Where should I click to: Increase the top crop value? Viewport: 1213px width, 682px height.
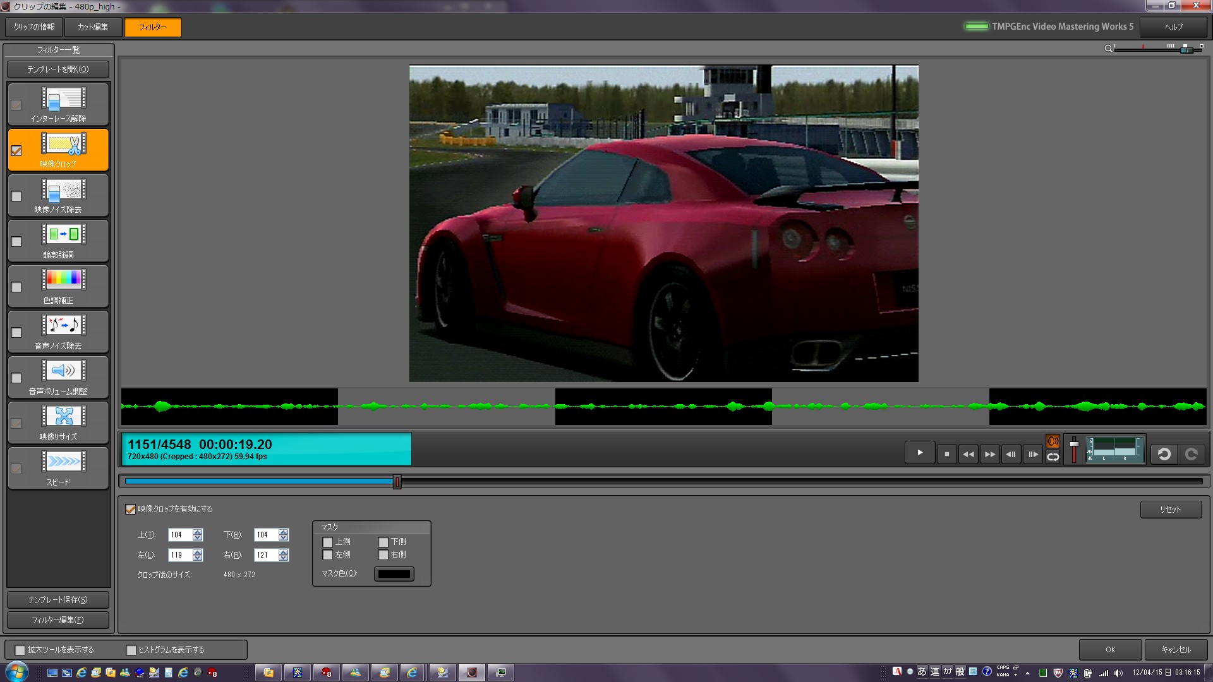(198, 532)
